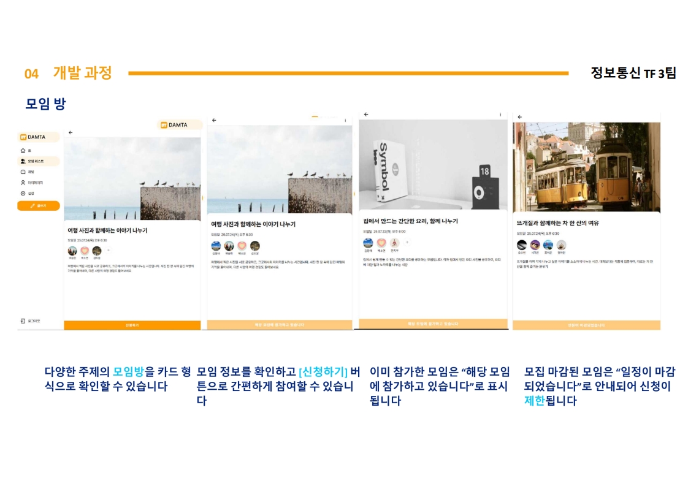Click landscape avatar on cooking meeting screen

pyautogui.click(x=368, y=243)
